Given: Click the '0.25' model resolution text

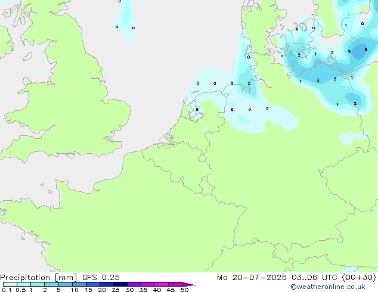Looking at the screenshot, I should 111,278.
